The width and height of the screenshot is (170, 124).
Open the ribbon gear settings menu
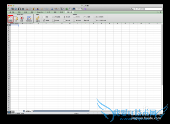click(x=161, y=12)
